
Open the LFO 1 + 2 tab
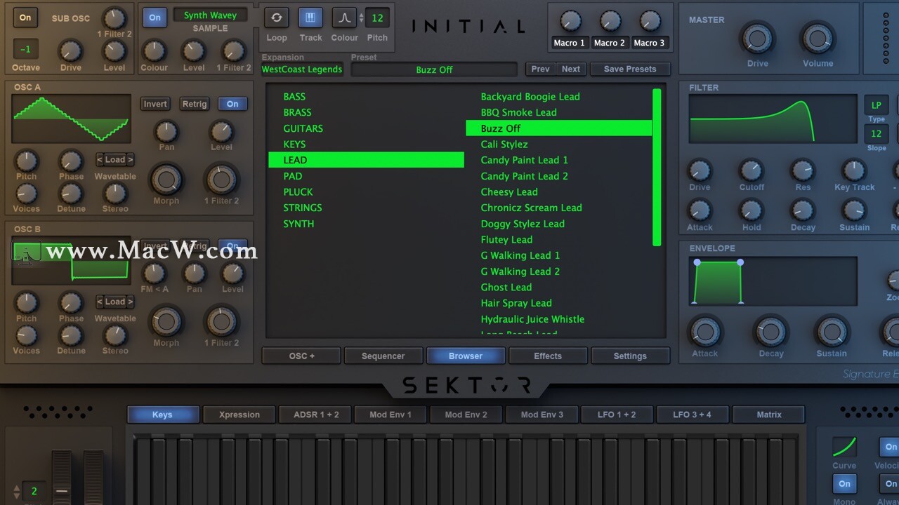617,415
